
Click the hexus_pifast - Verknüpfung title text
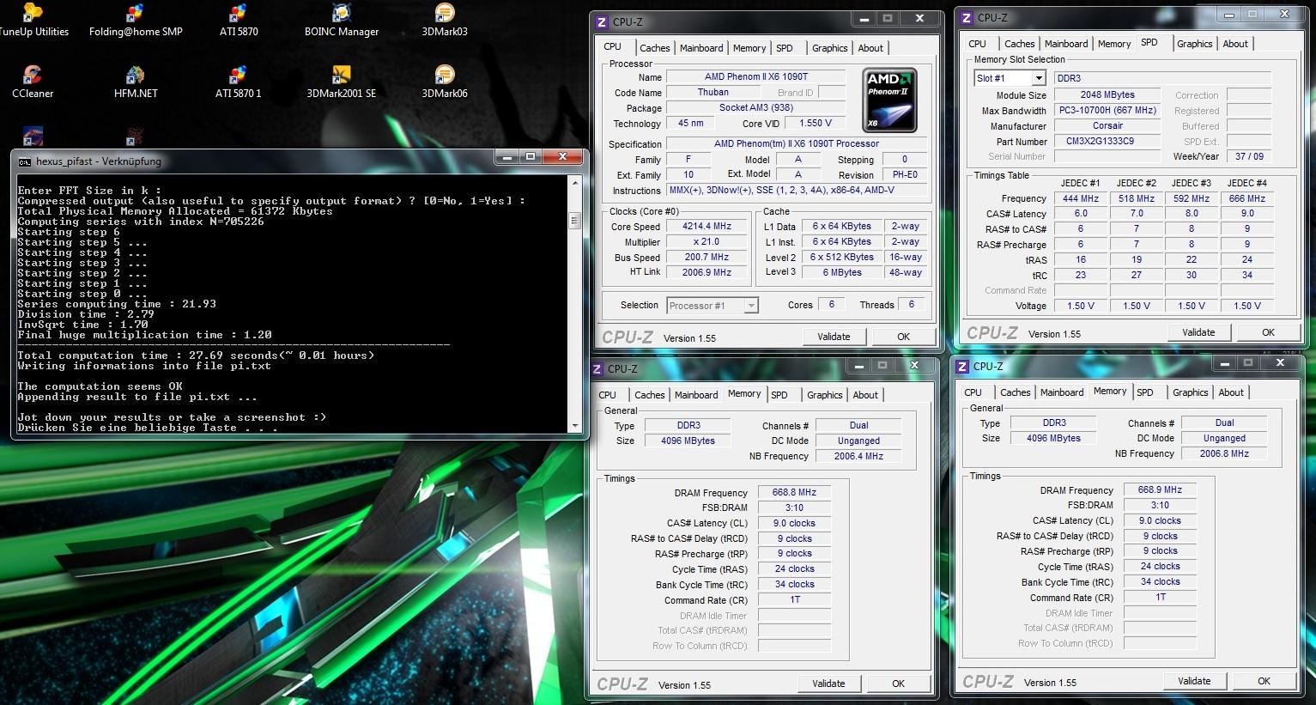pyautogui.click(x=98, y=161)
